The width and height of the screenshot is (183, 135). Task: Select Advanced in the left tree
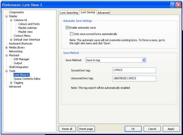click(x=15, y=87)
